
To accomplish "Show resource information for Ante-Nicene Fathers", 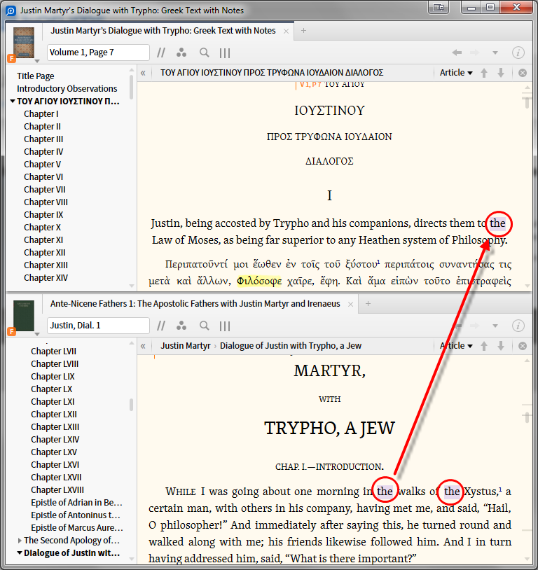I will click(518, 326).
